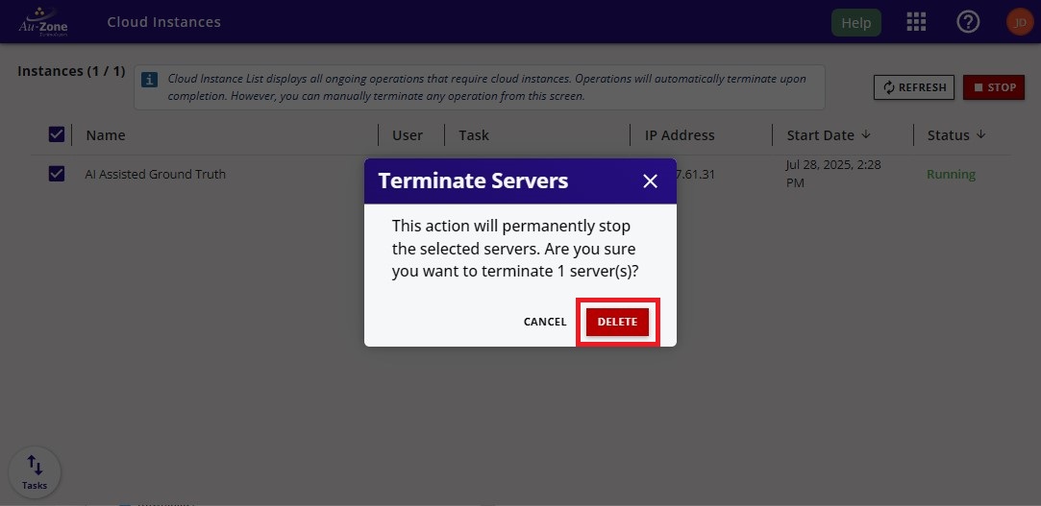Uncheck the AI Assisted Ground Truth checkbox

coord(57,174)
